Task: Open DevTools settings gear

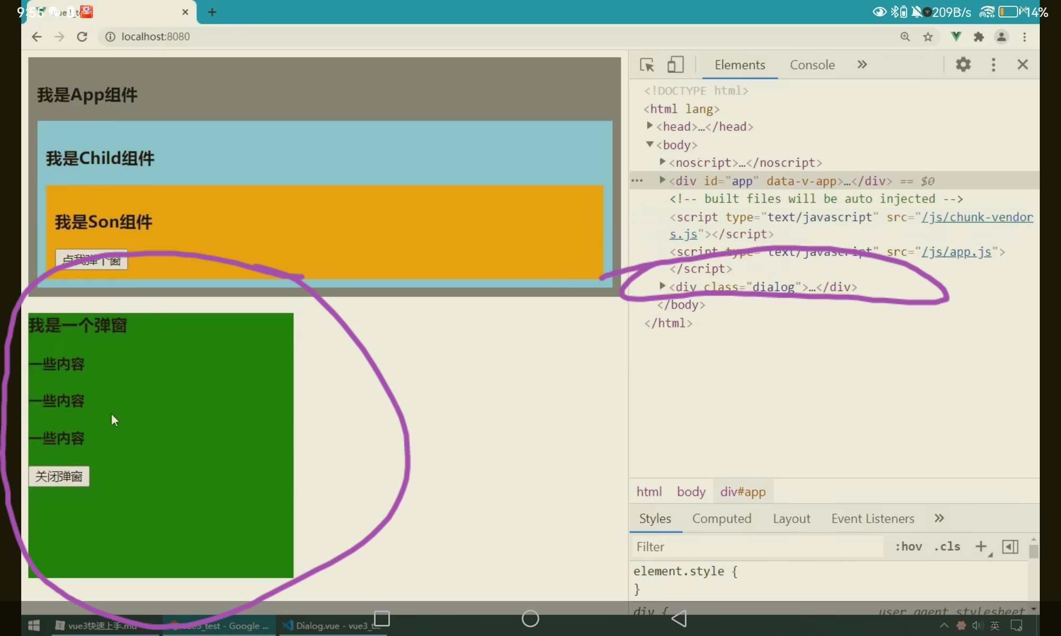Action: (x=963, y=65)
